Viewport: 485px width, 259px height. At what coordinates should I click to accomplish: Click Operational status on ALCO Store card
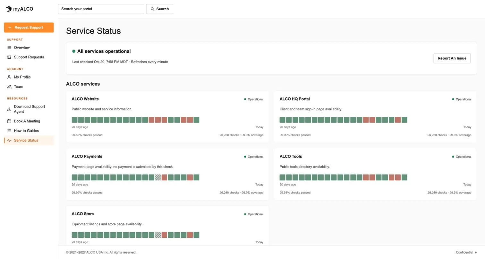[254, 214]
